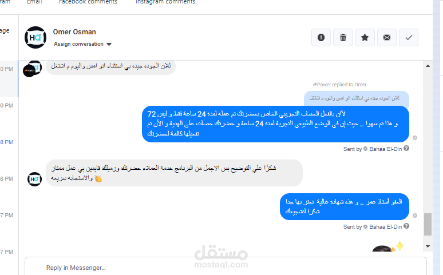
Task: Switch to the Facebook comments tab
Action: [x=88, y=2]
